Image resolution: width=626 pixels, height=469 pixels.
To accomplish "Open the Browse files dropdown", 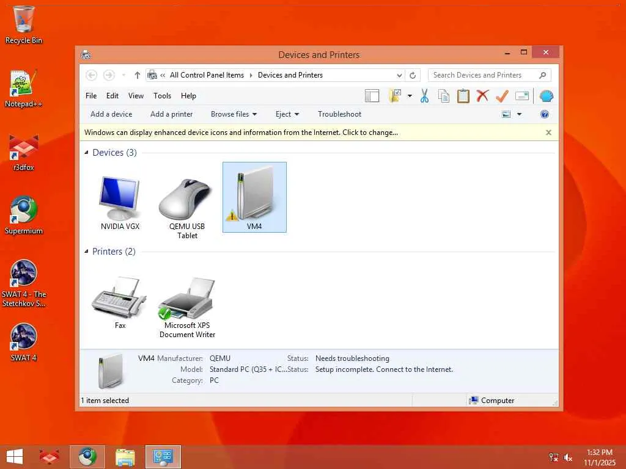I will [x=234, y=114].
